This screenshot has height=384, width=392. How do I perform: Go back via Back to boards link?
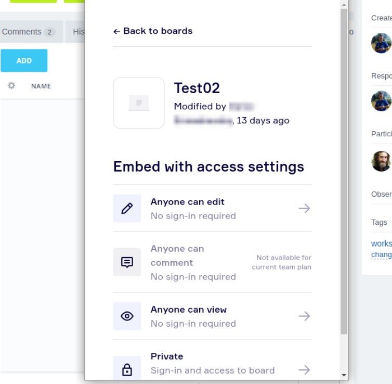tap(153, 31)
